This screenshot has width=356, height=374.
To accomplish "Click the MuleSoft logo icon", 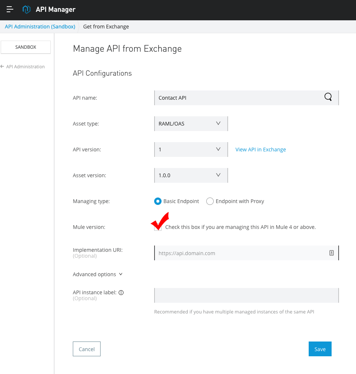I will pos(27,9).
